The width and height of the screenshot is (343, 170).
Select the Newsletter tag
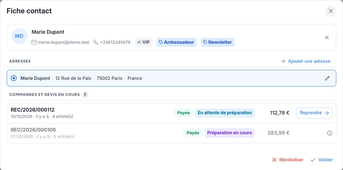[218, 42]
